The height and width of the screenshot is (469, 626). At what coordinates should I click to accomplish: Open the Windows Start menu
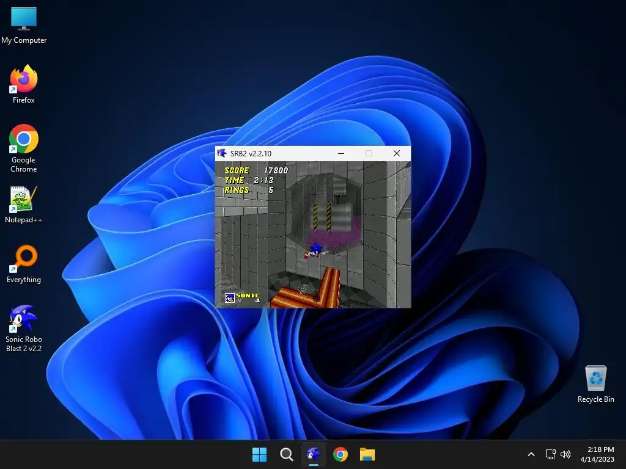[x=259, y=454]
